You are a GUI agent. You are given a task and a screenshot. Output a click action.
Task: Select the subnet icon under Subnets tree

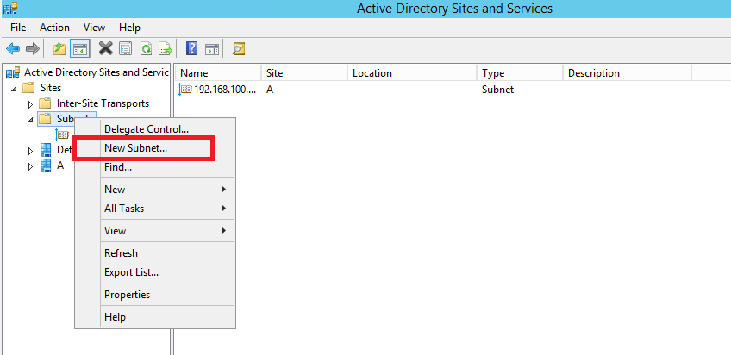[x=62, y=135]
